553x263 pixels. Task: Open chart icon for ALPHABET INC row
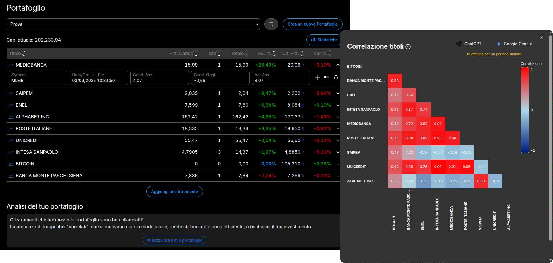11,117
